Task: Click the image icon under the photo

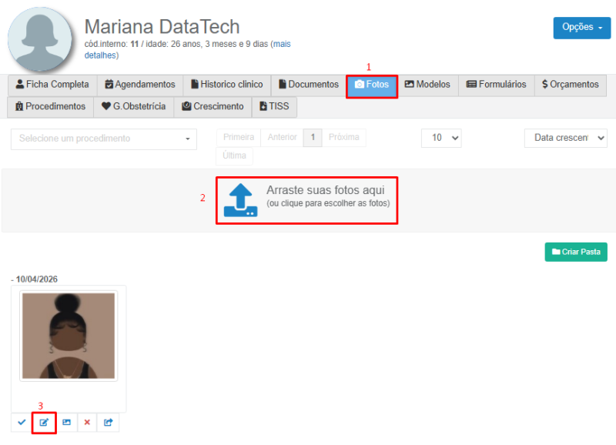Action: click(x=66, y=423)
